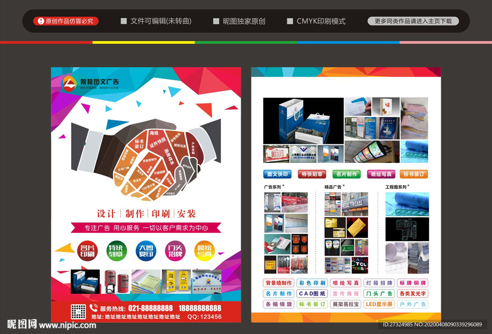Click 海报 segment on the handshake
This screenshot has width=492, height=334.
[x=154, y=133]
